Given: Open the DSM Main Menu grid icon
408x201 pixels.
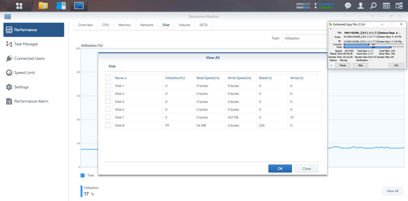Looking at the screenshot, I should point(19,6).
